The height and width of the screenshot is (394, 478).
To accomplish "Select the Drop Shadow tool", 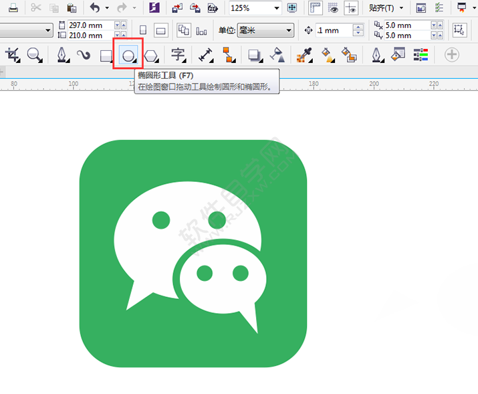I will [254, 56].
